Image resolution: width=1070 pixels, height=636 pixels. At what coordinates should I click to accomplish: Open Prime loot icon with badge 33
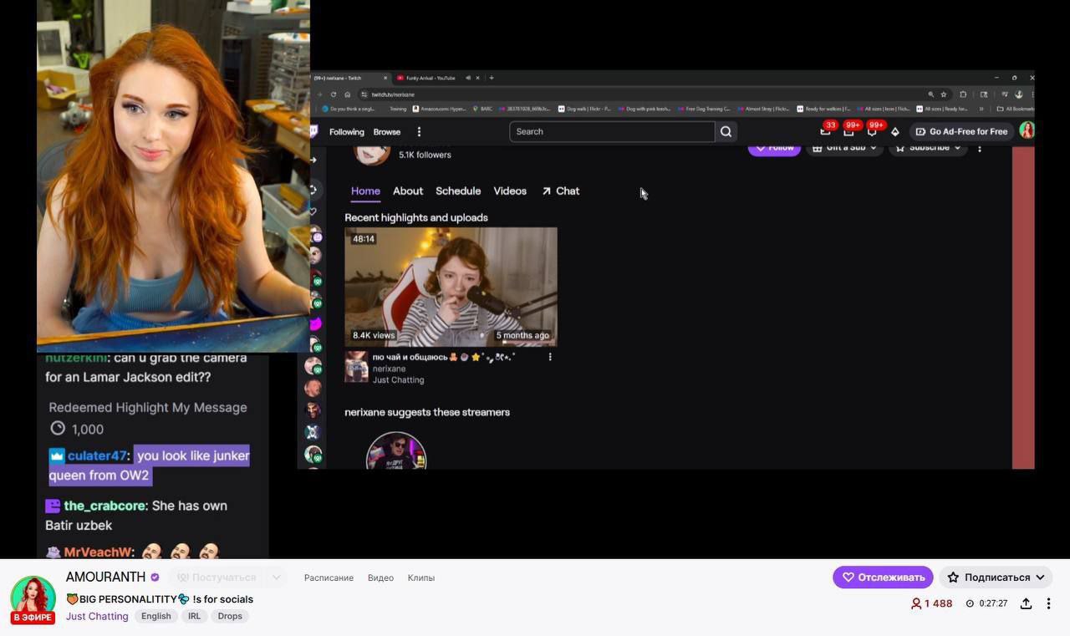pyautogui.click(x=827, y=130)
